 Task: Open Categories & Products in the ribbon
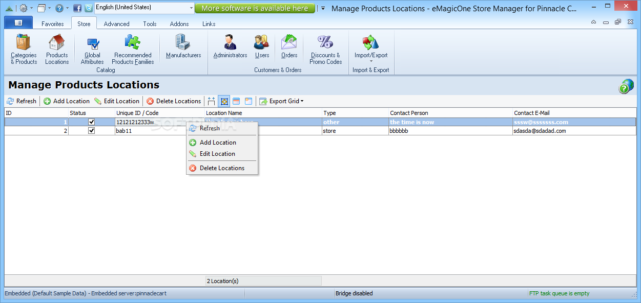[x=24, y=50]
